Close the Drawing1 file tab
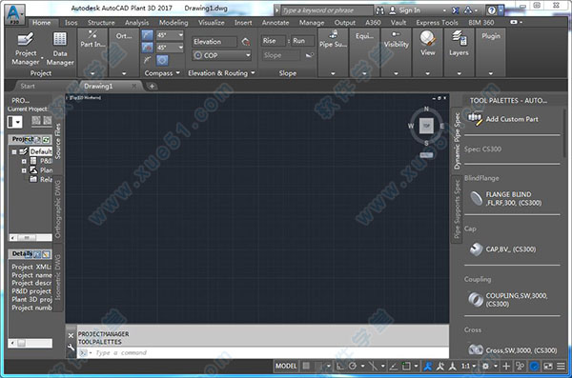The image size is (572, 378). 133,86
